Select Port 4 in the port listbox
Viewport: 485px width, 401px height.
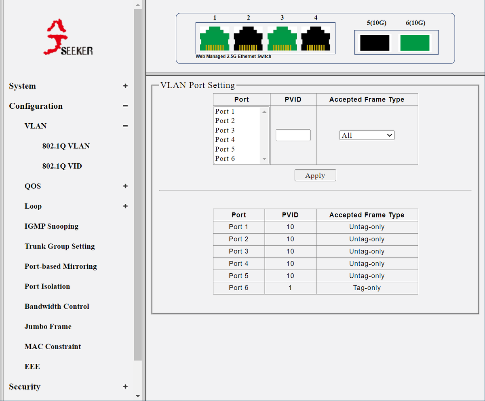[x=238, y=139]
